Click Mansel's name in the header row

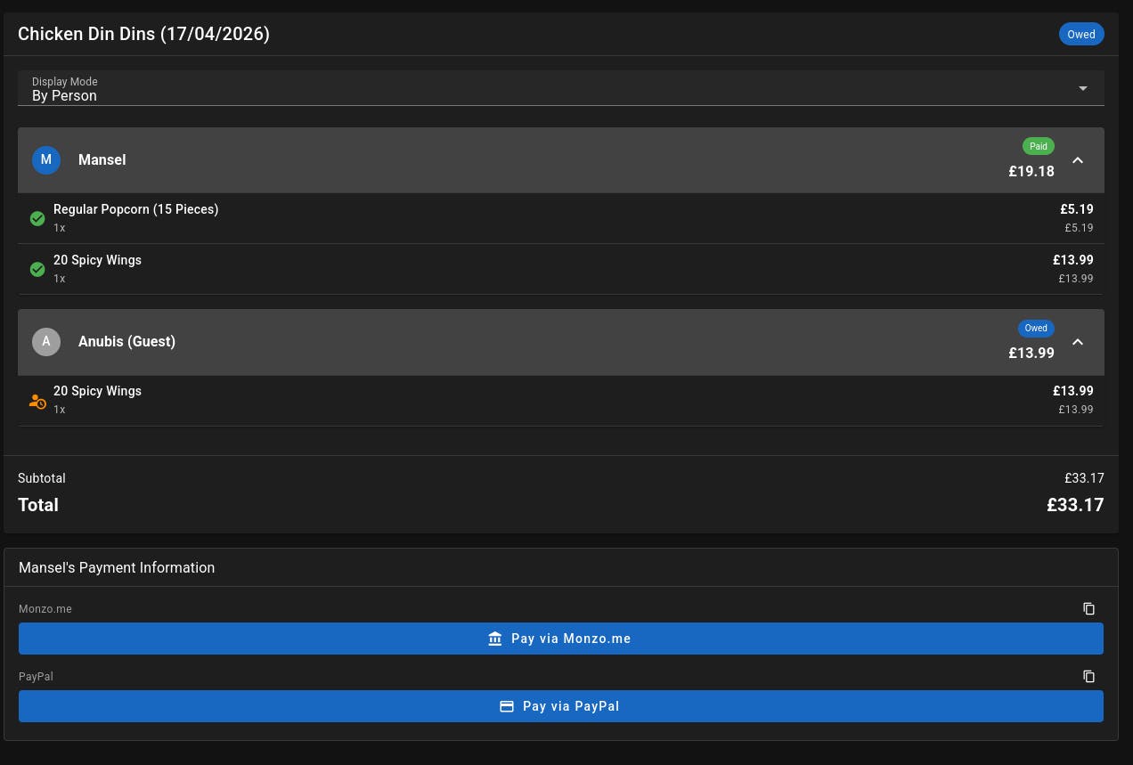[102, 160]
